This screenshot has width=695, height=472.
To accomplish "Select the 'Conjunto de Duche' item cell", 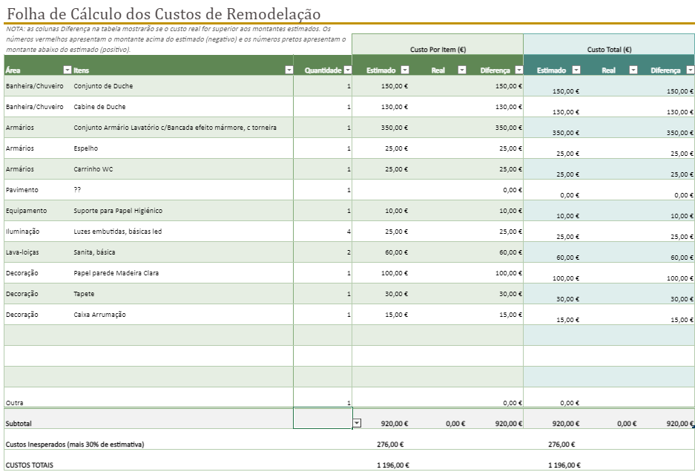I will pos(182,85).
